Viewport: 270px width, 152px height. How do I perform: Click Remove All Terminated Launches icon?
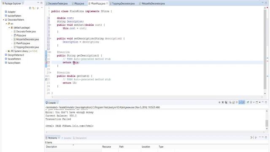tap(226, 102)
